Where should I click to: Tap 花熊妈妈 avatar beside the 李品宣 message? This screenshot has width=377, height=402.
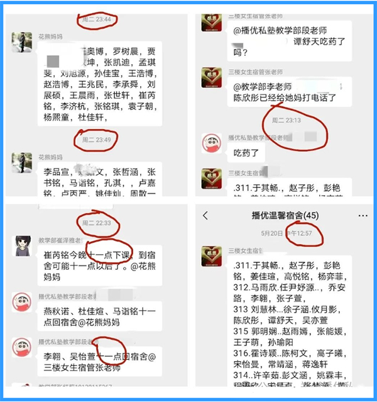[22, 163]
